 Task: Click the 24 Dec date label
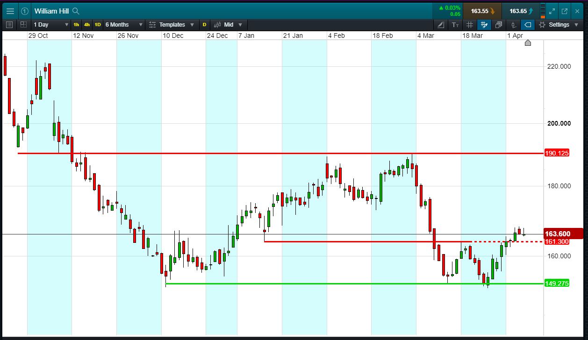[x=217, y=35]
